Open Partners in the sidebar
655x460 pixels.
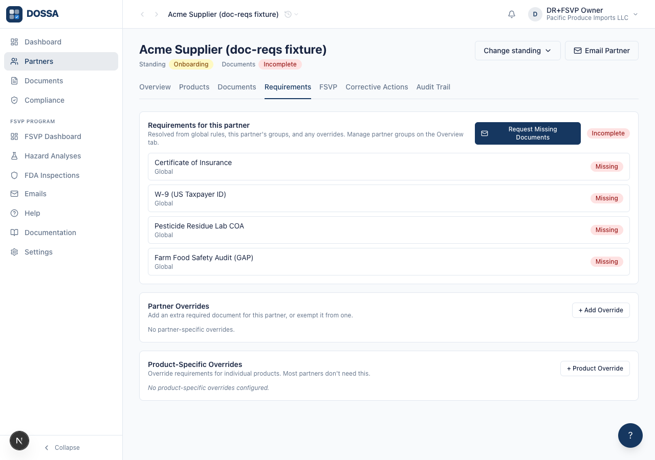click(x=61, y=61)
